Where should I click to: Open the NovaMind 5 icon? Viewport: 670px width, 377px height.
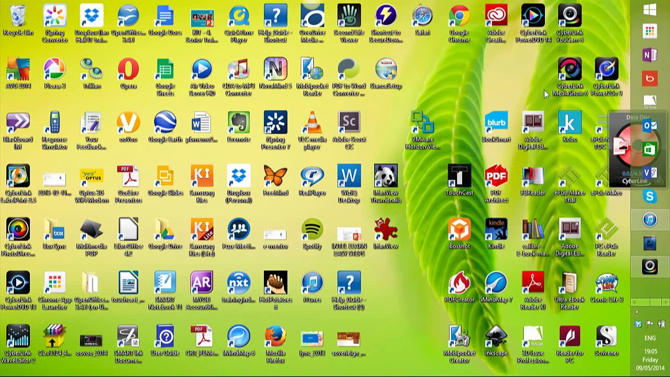coord(275,69)
